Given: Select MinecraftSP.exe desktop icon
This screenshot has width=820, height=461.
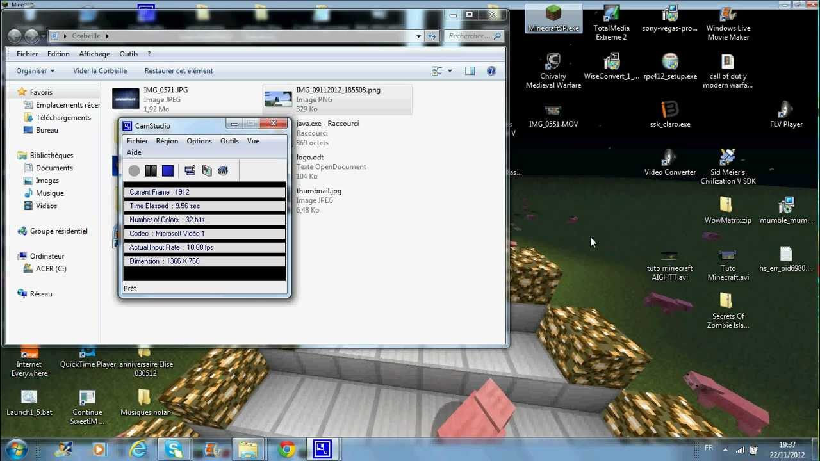Looking at the screenshot, I should pos(553,19).
